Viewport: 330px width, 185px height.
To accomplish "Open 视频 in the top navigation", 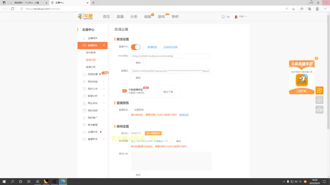I will click(x=148, y=16).
